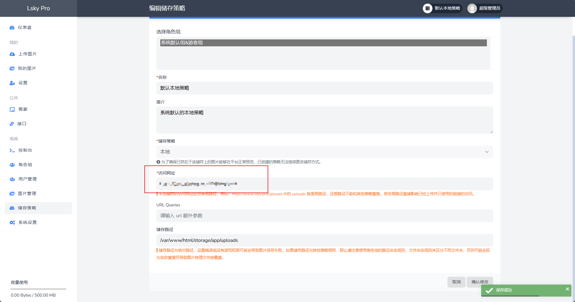Screen dimensions: 575x302
Task: Click the storage strategy drive icon
Action: 12,208
